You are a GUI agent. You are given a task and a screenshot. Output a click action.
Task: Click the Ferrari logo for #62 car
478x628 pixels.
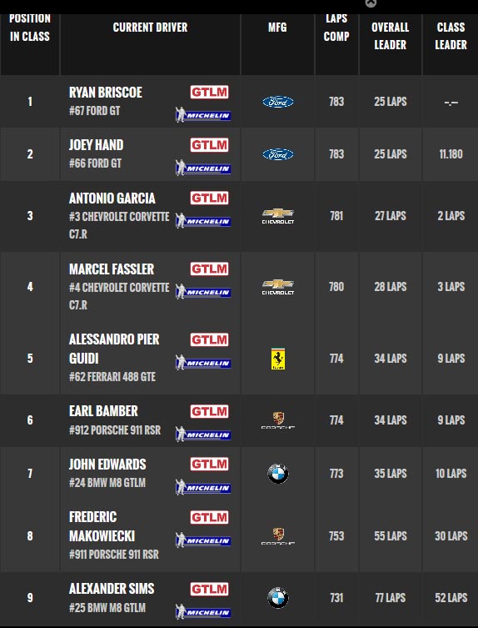[x=278, y=359]
